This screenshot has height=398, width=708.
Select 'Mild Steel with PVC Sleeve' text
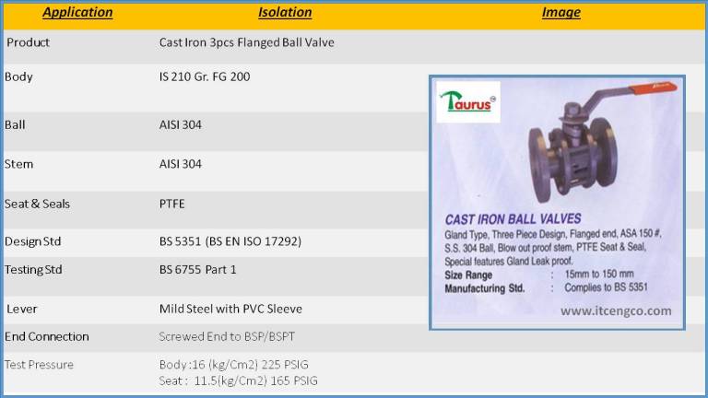click(x=230, y=309)
